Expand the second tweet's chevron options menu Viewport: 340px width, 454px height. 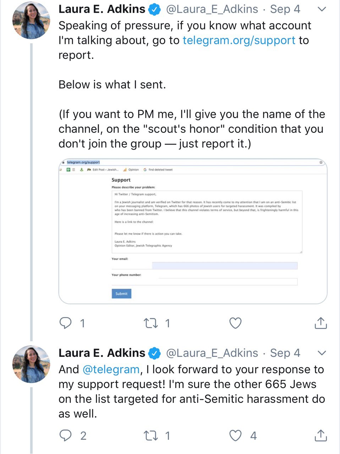[x=322, y=353]
